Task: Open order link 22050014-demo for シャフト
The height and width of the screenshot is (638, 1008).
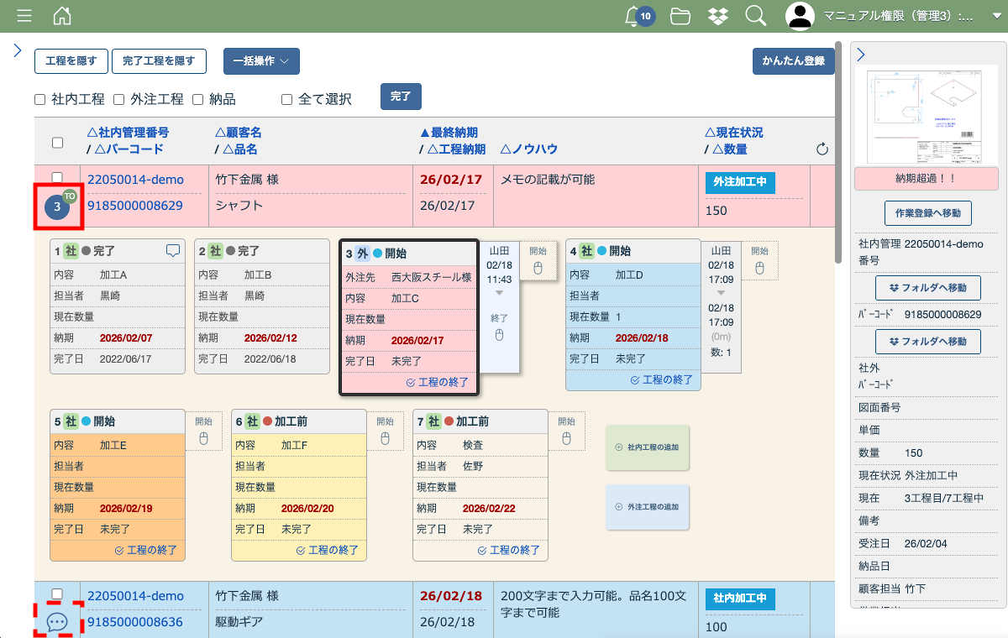Action: [x=135, y=180]
